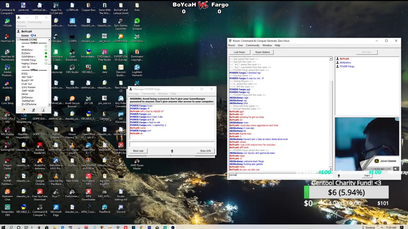The image size is (408, 229).
Task: Select POWER Fargo in the friends list
Action: (29, 60)
